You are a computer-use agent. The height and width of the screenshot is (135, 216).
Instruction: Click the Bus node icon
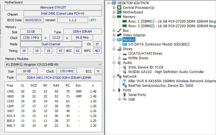[x=119, y=30]
